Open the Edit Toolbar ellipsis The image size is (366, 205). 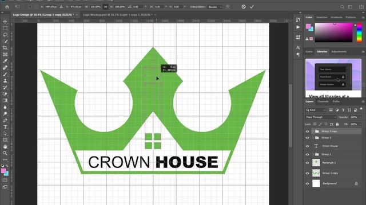coord(5,159)
